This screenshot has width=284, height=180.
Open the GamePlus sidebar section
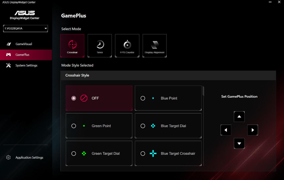point(22,55)
